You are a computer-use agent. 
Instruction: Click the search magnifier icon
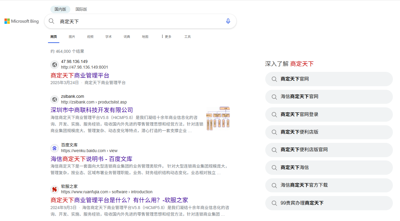pyautogui.click(x=51, y=21)
